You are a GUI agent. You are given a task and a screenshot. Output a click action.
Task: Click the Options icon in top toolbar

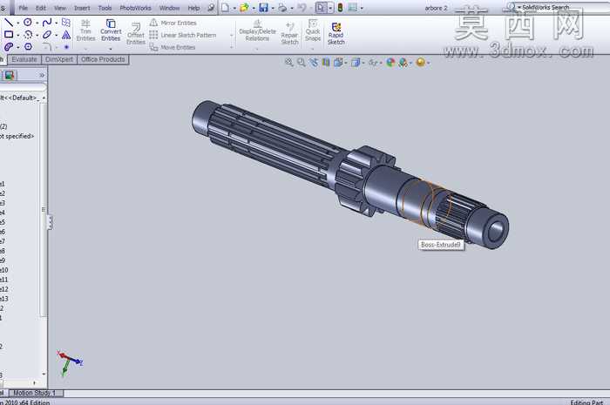coord(352,7)
